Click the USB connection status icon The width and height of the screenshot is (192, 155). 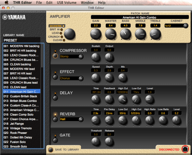(185, 149)
